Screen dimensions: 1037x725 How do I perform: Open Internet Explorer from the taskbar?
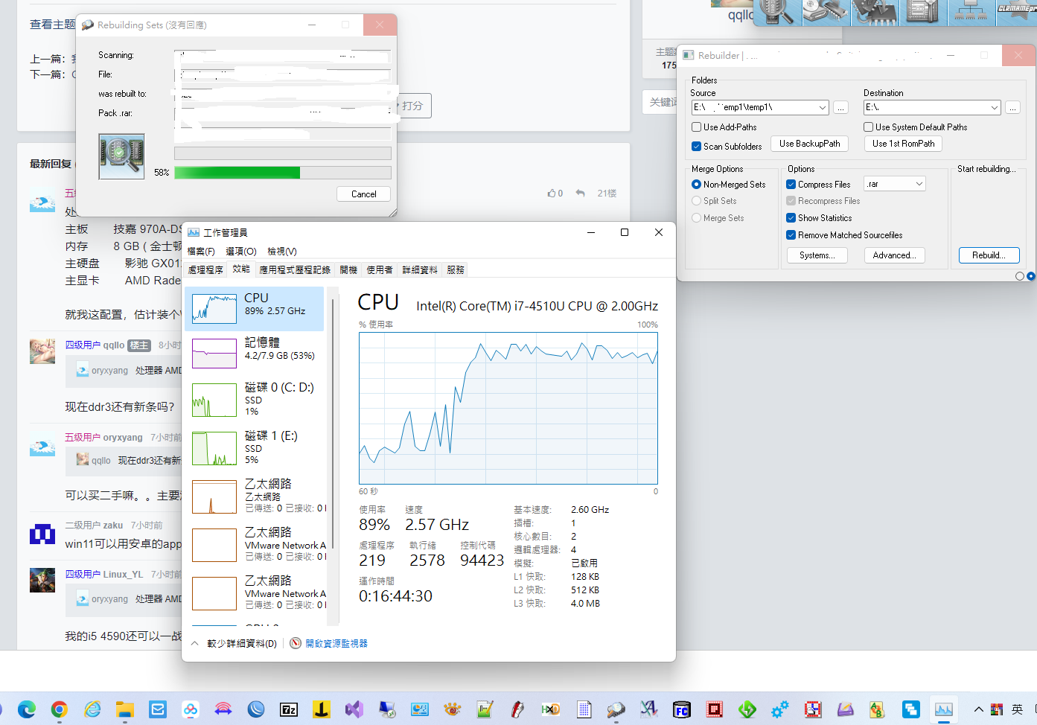[92, 709]
